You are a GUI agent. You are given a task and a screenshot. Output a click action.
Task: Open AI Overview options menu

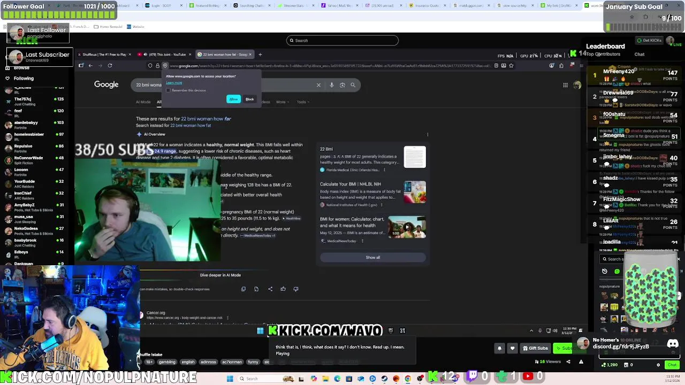coord(428,134)
